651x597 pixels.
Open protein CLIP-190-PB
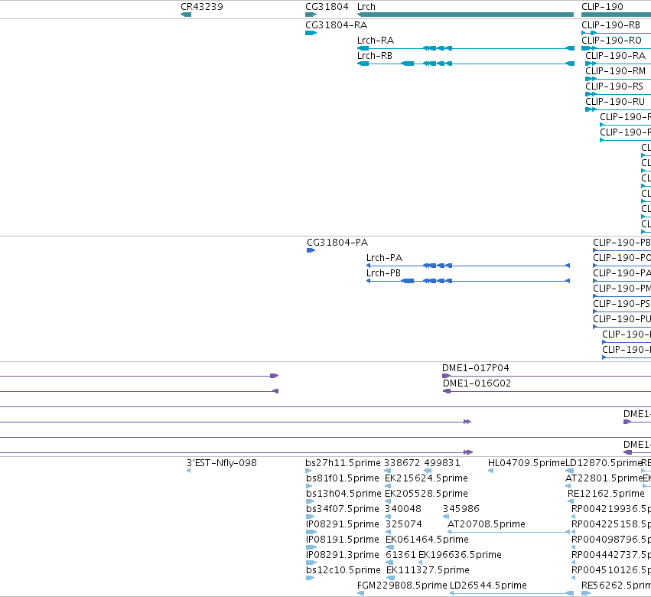point(621,242)
